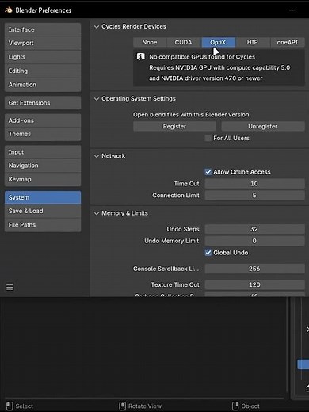Select the System preferences section
The image size is (309, 412).
(x=43, y=197)
